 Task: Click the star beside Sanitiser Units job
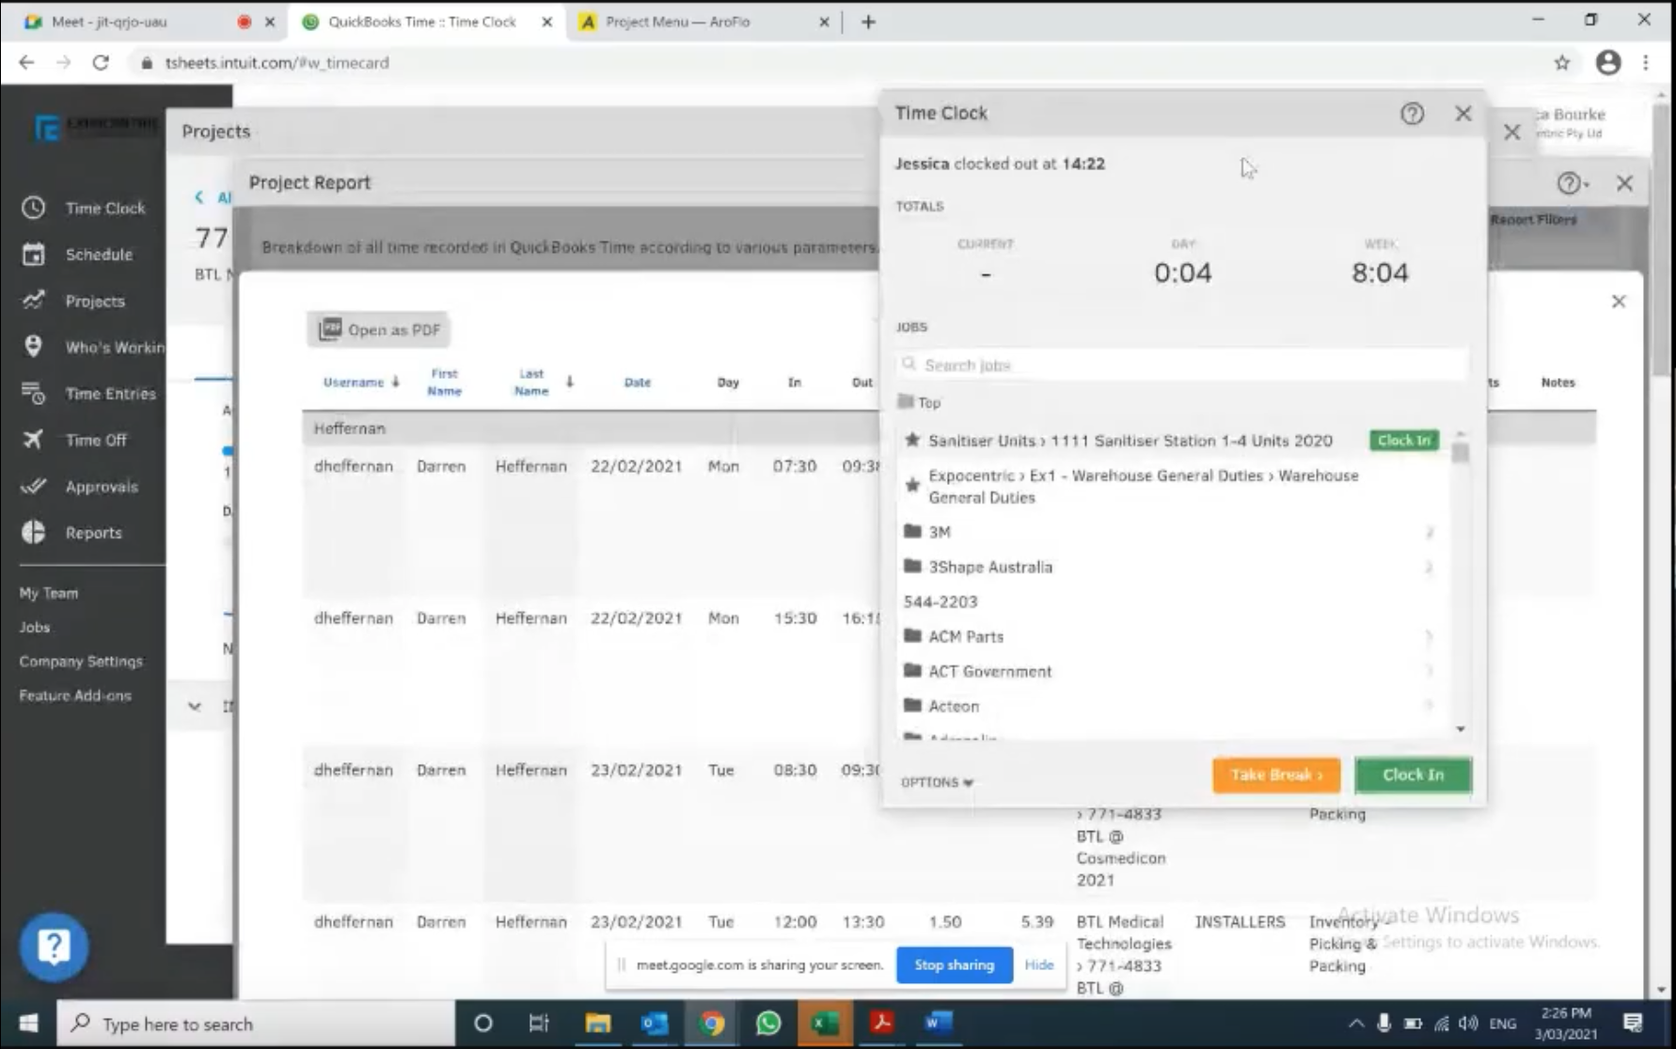(911, 440)
